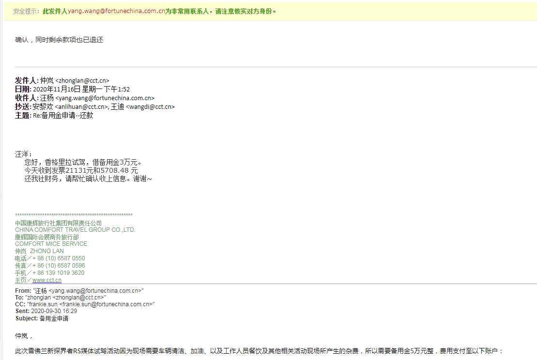Click the 安全提示 label in yellow banner
The width and height of the screenshot is (537, 360).
[26, 11]
